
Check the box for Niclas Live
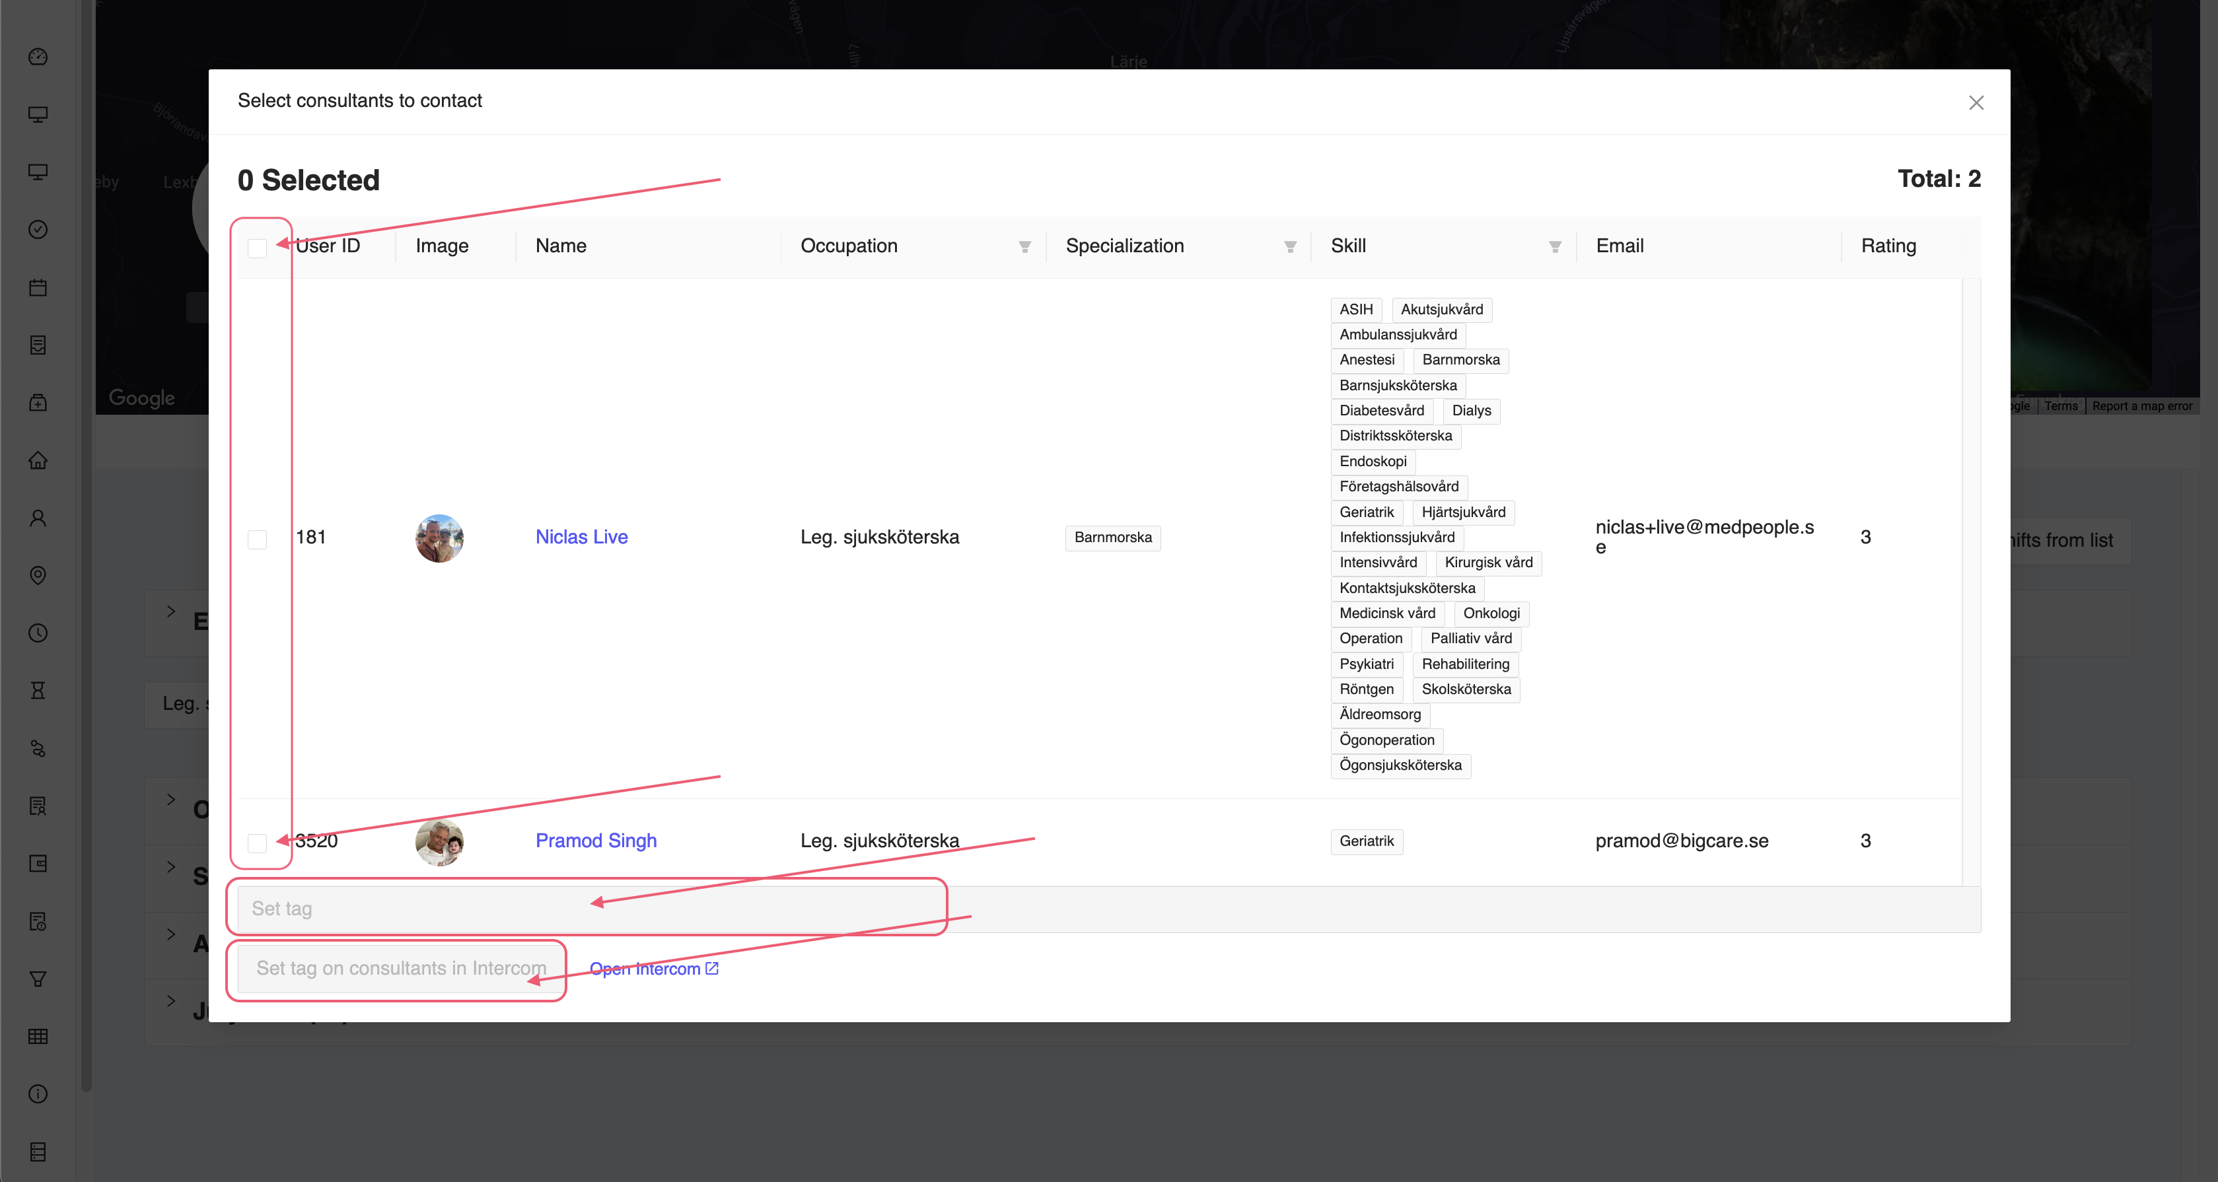[256, 539]
